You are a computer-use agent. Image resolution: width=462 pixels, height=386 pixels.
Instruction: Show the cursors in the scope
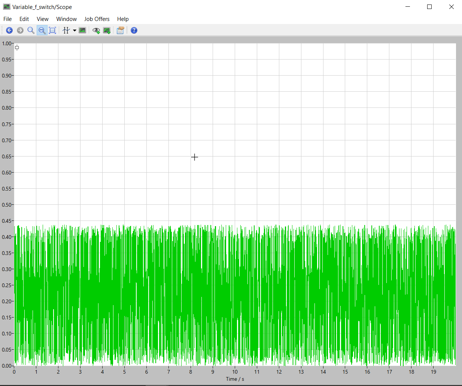[66, 30]
